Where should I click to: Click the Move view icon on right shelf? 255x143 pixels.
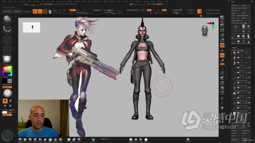[x=222, y=78]
